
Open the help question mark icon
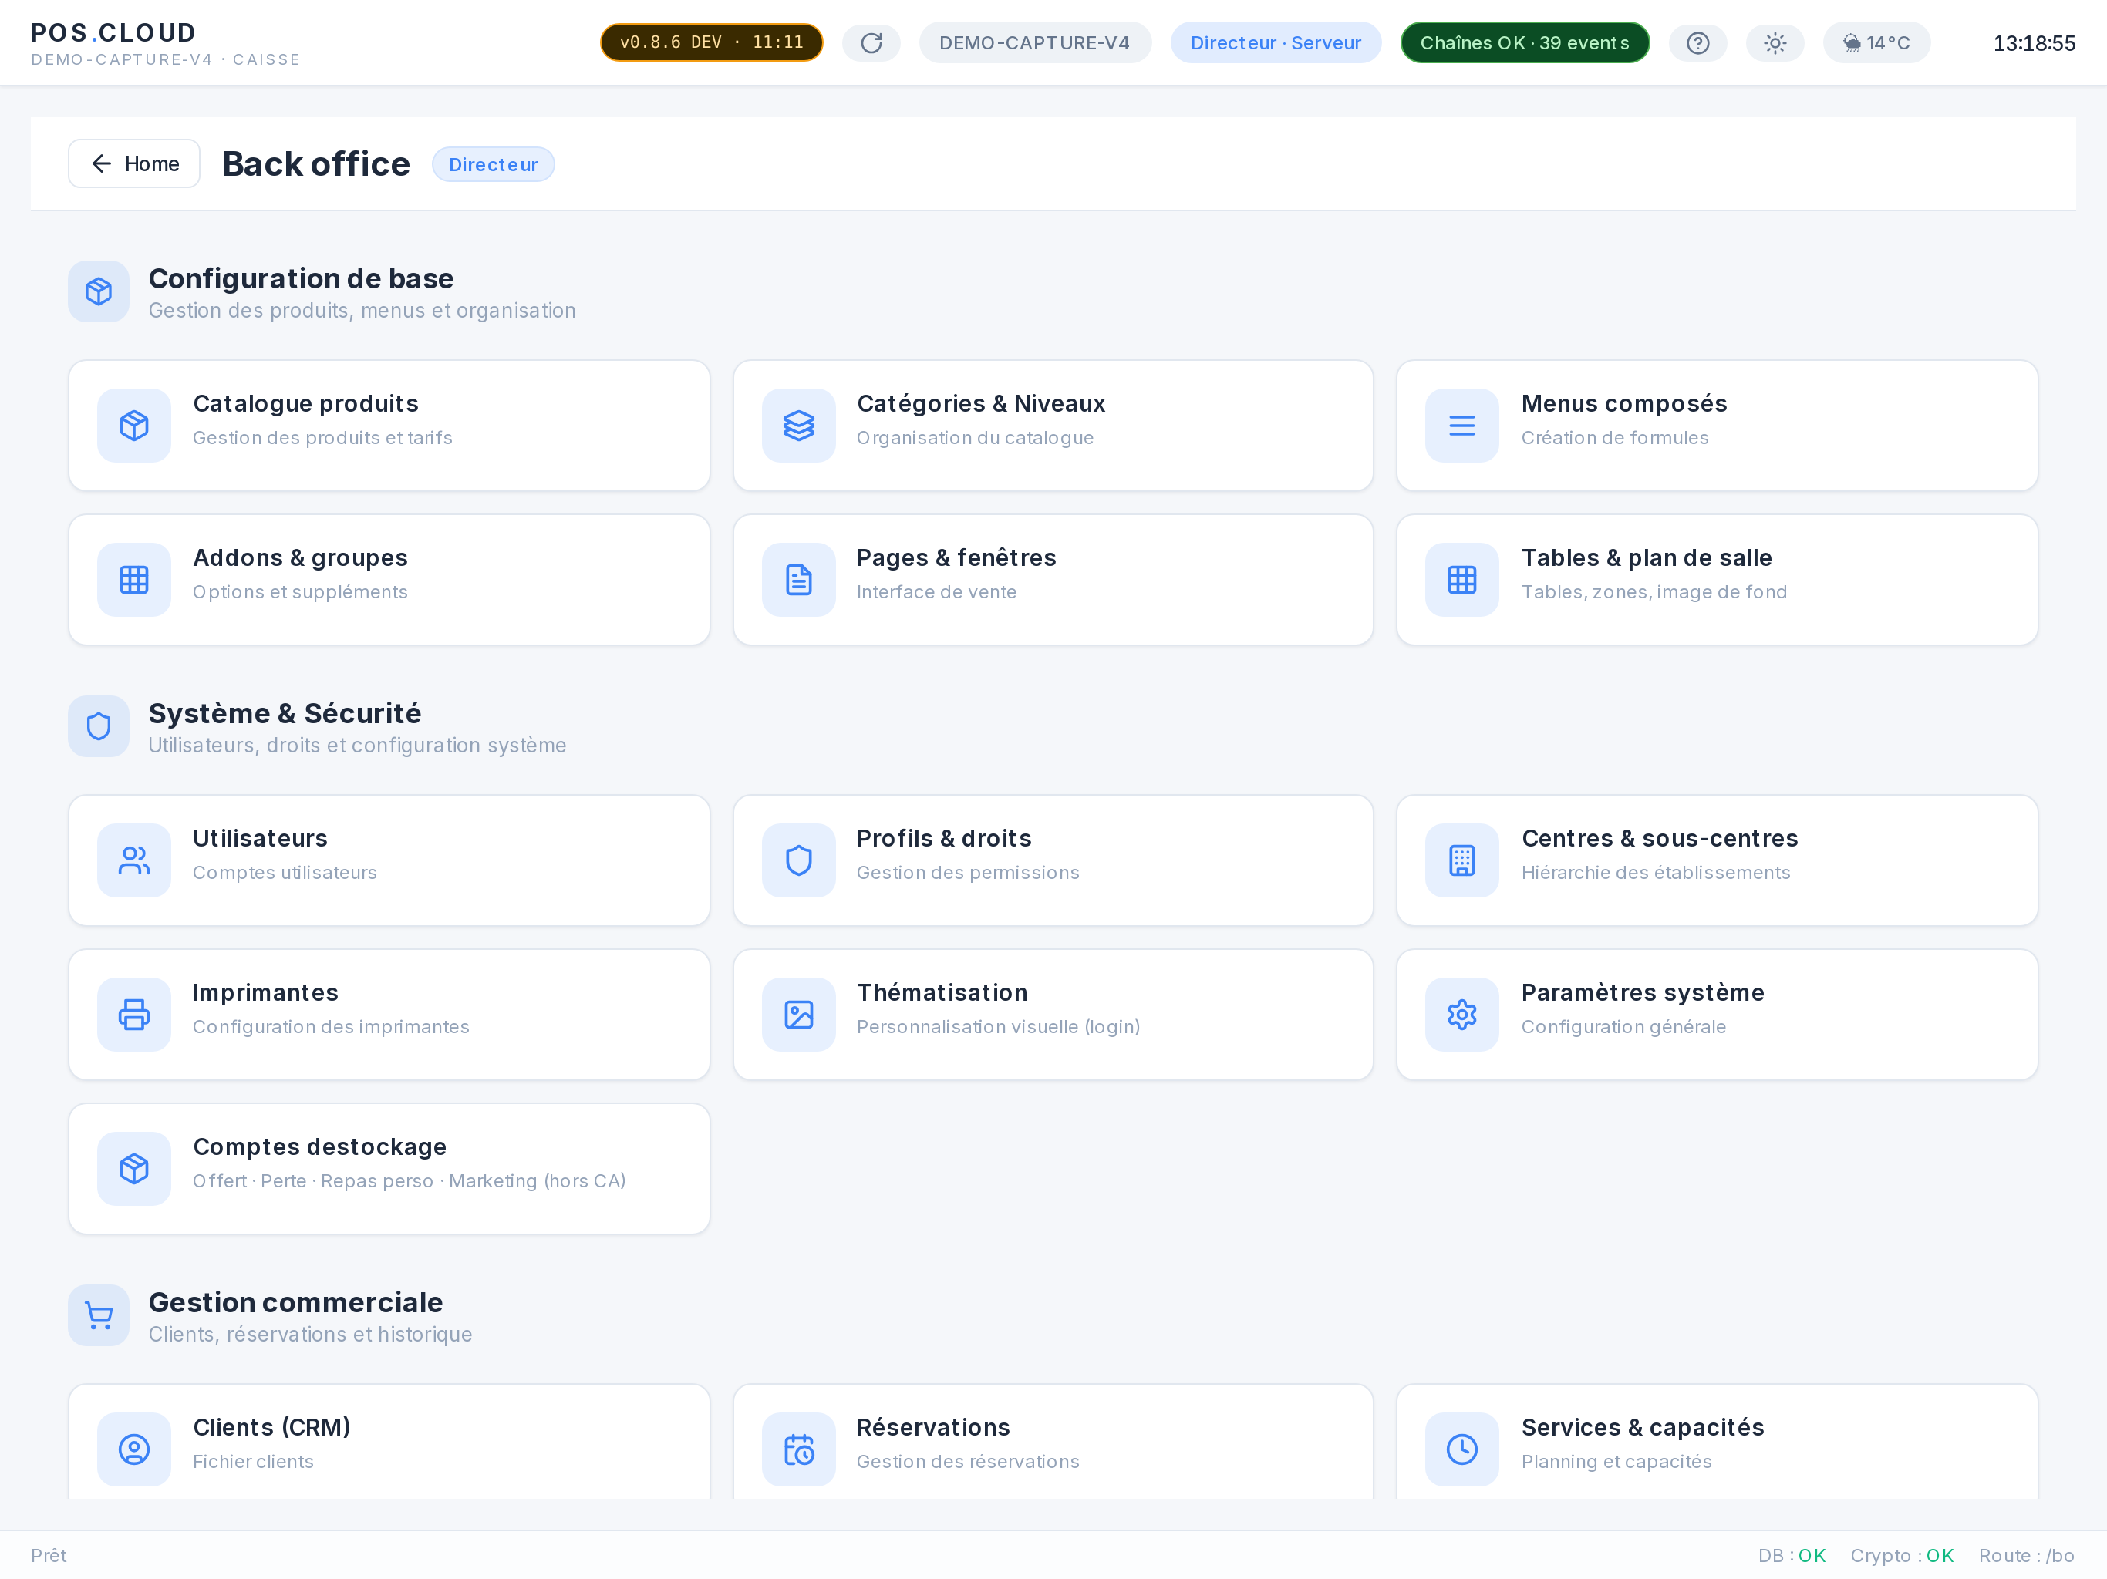coord(1697,43)
